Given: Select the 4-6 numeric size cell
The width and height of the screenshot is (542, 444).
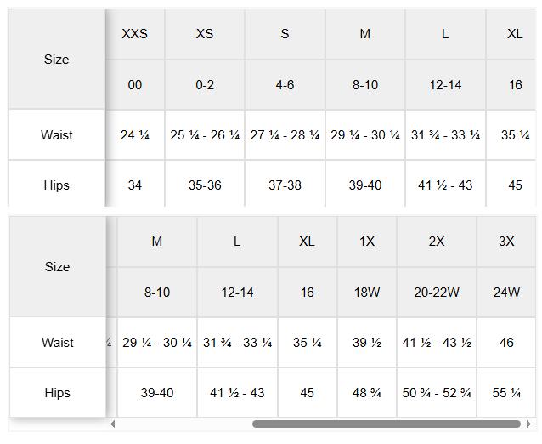Looking at the screenshot, I should point(285,84).
